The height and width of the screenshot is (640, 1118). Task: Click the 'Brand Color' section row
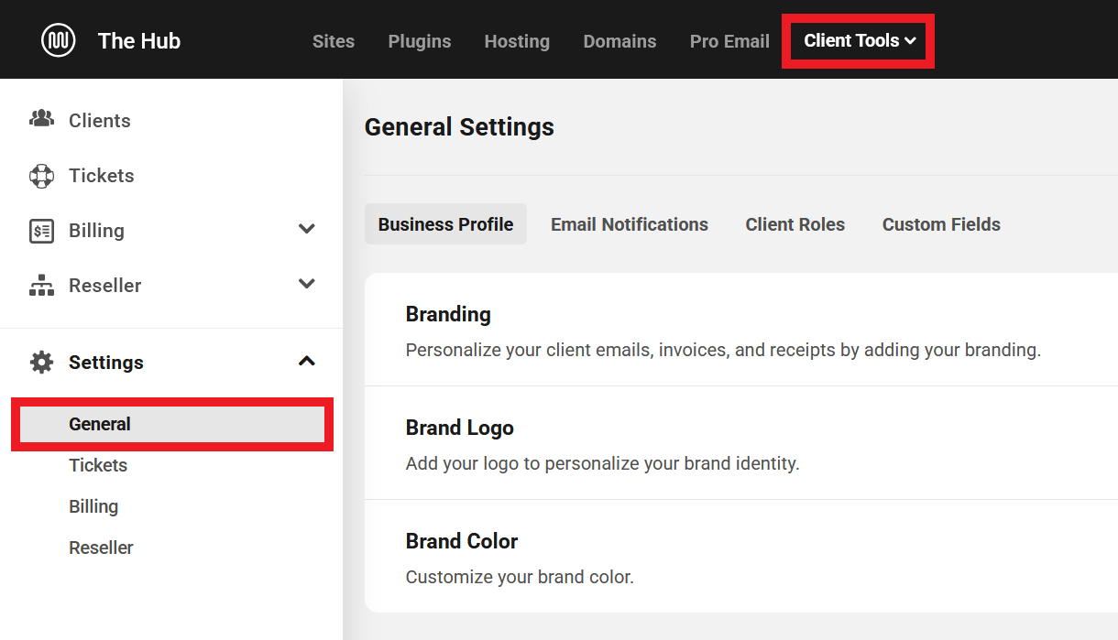[x=741, y=557]
